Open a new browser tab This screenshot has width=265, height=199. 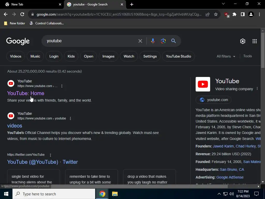[x=132, y=5]
